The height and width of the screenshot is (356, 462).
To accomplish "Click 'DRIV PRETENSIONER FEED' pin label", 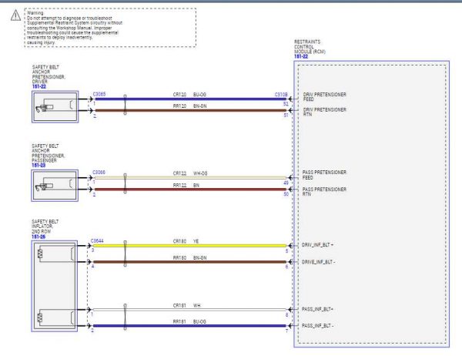I will [325, 97].
